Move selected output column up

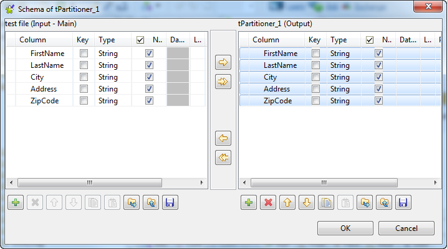[x=287, y=203]
